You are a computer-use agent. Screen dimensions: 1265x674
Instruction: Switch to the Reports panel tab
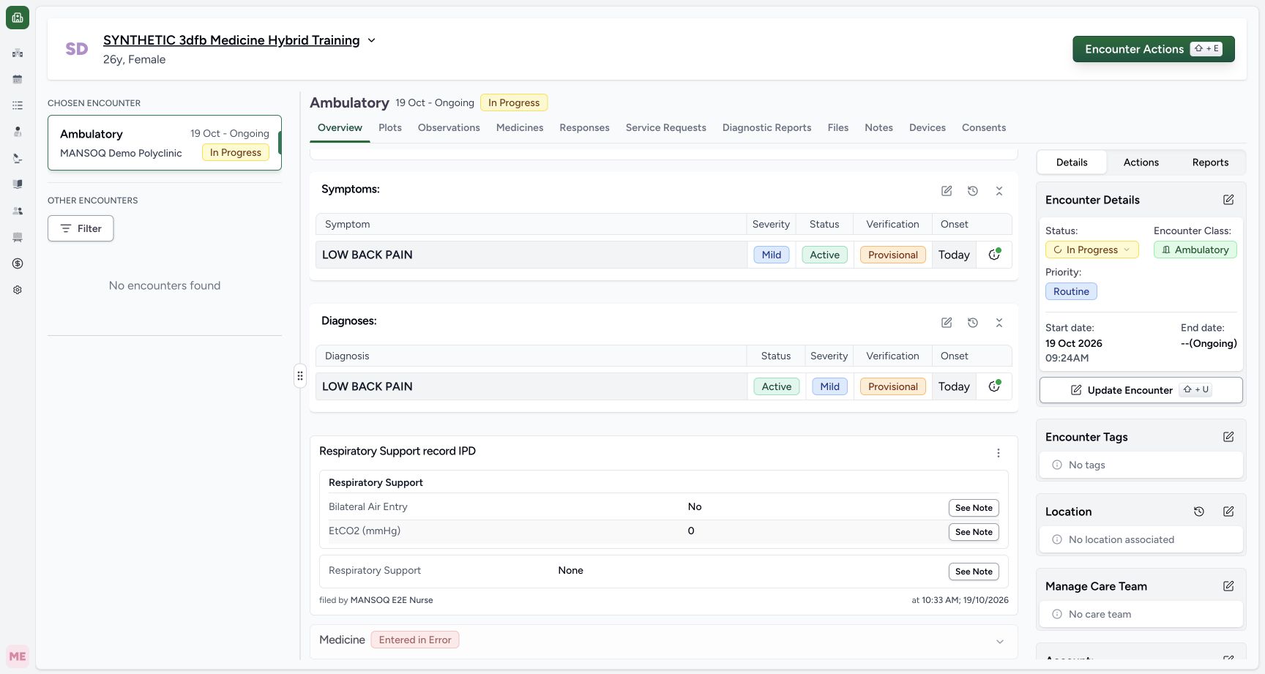coord(1210,162)
